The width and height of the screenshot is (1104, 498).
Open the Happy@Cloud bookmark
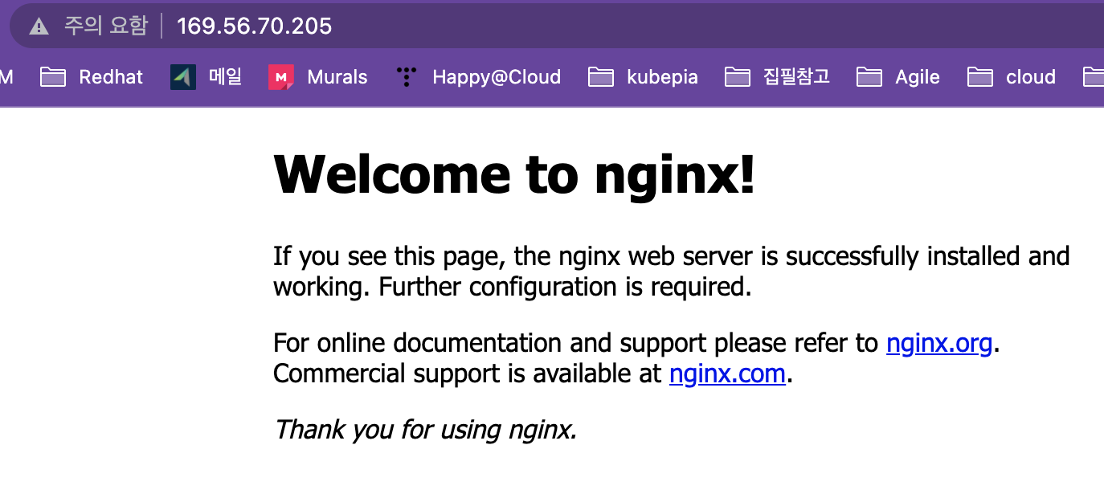click(x=478, y=77)
